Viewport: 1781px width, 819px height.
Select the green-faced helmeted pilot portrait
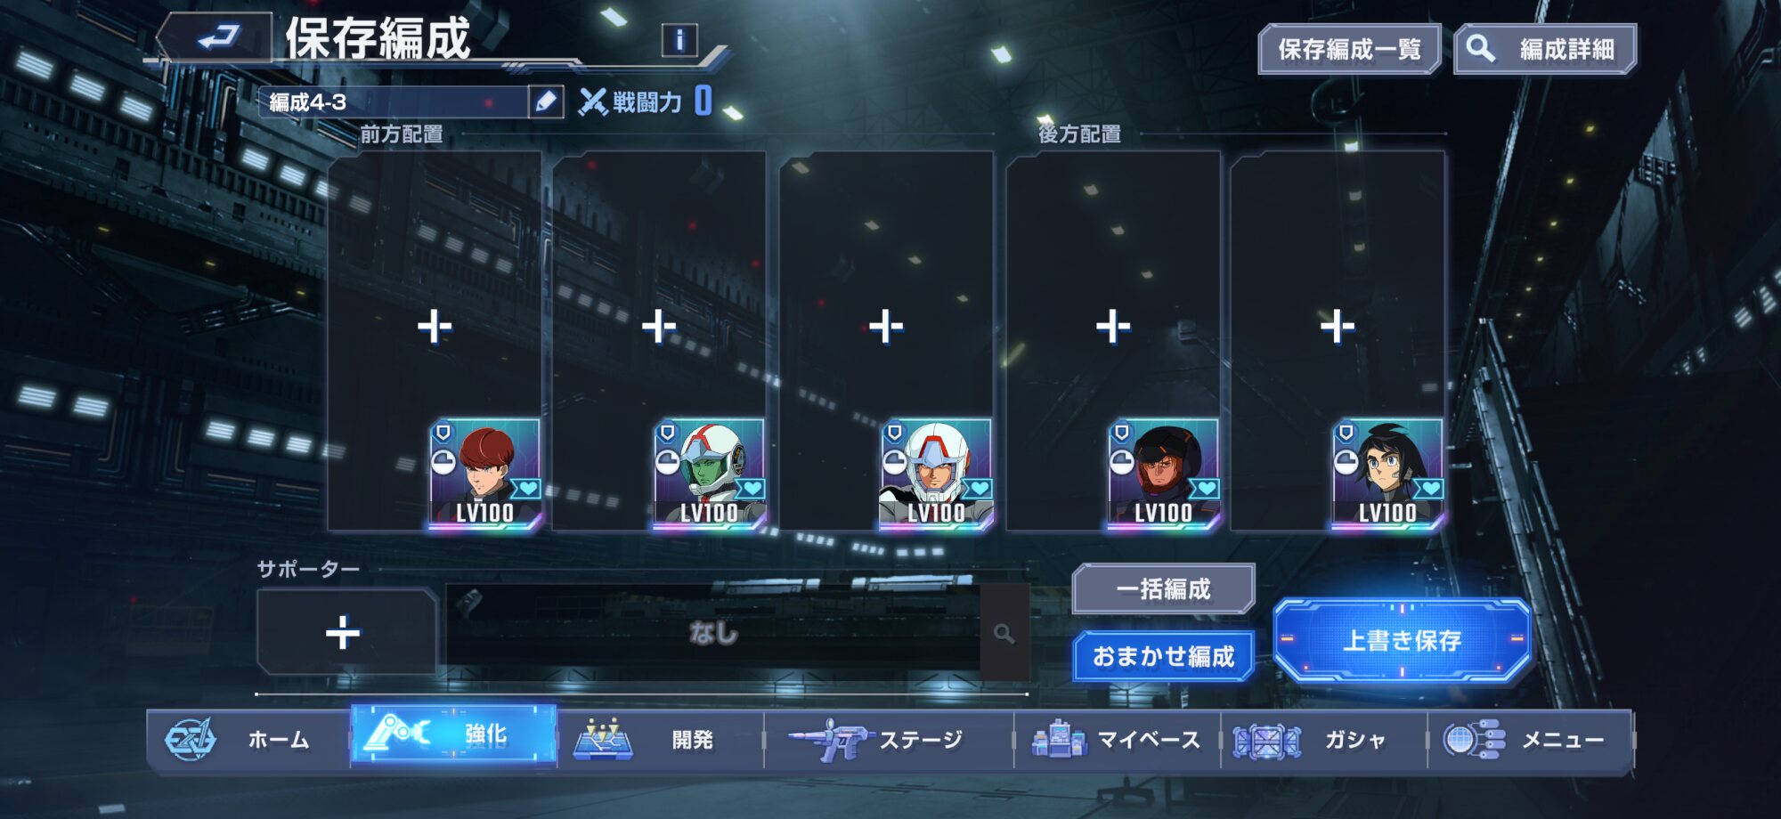point(710,474)
